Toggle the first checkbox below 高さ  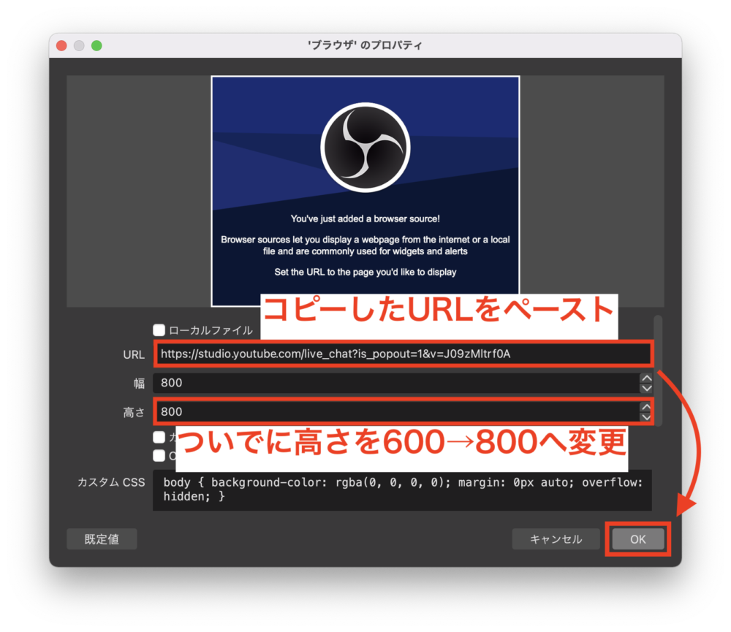159,437
